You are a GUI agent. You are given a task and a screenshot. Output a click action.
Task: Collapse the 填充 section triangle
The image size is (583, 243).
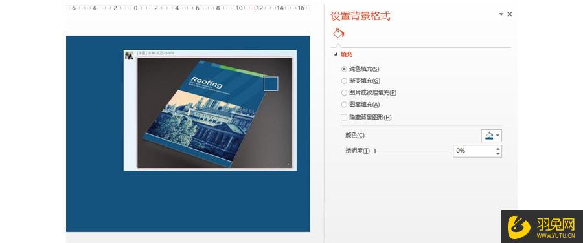coord(336,54)
